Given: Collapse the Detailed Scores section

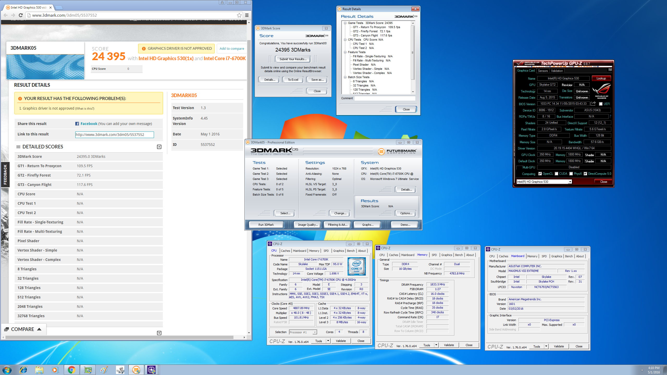Looking at the screenshot, I should point(159,147).
